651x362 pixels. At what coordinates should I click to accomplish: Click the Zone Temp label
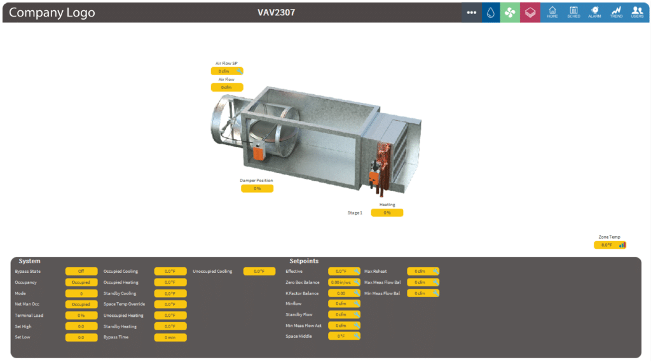[610, 237]
